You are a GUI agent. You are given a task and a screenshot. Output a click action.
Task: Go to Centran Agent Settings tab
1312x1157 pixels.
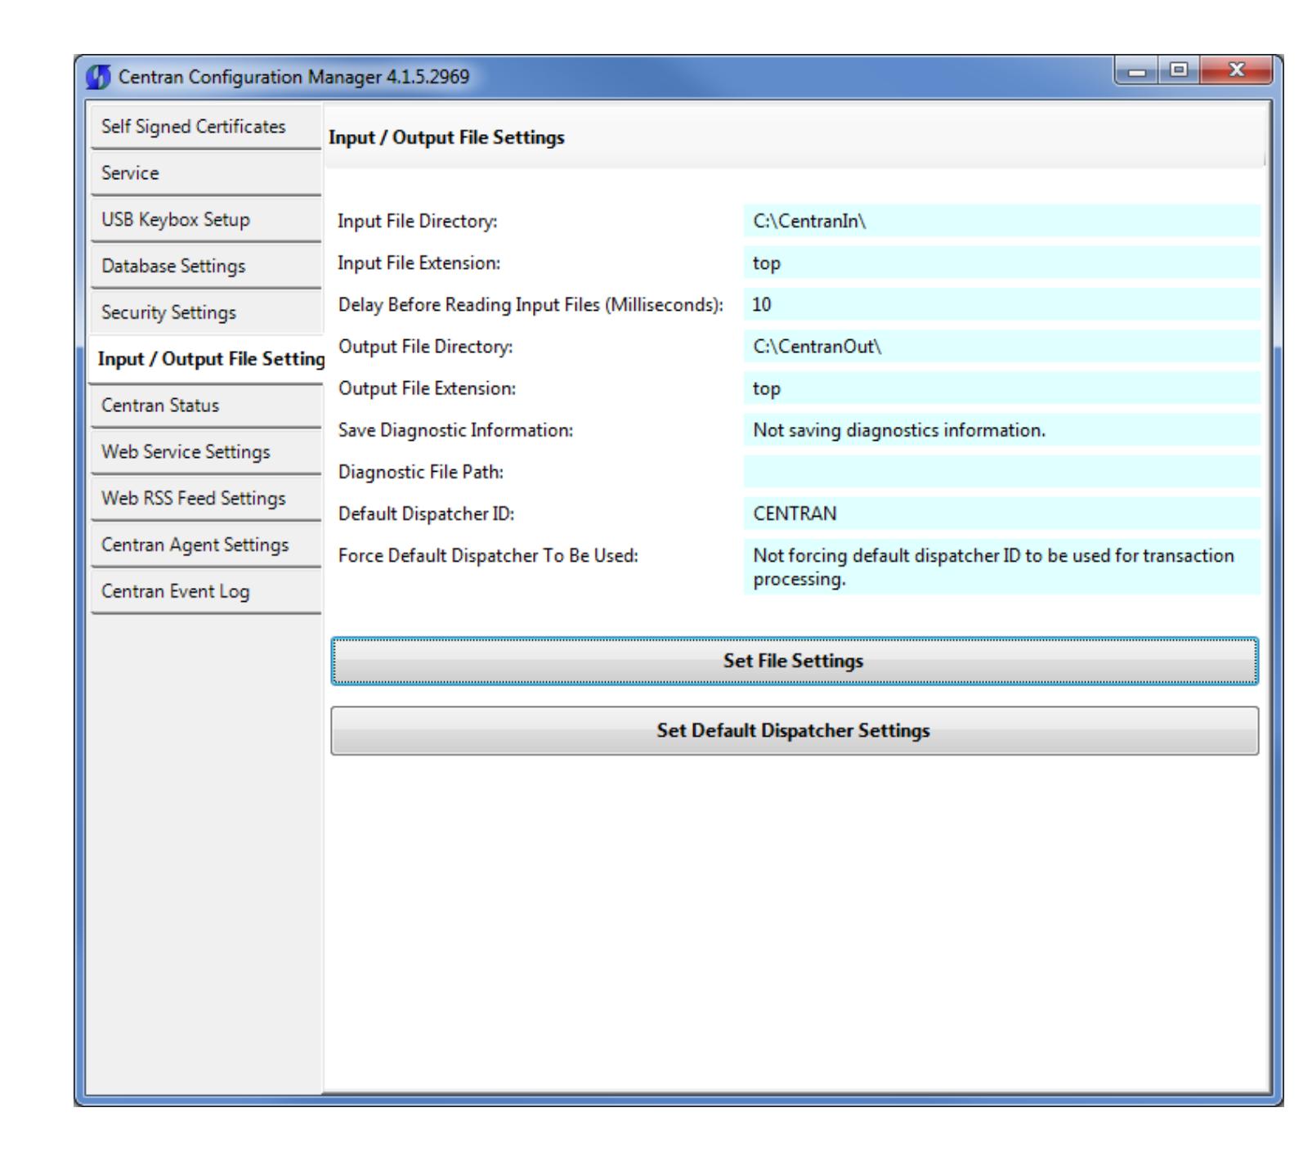[x=206, y=545]
